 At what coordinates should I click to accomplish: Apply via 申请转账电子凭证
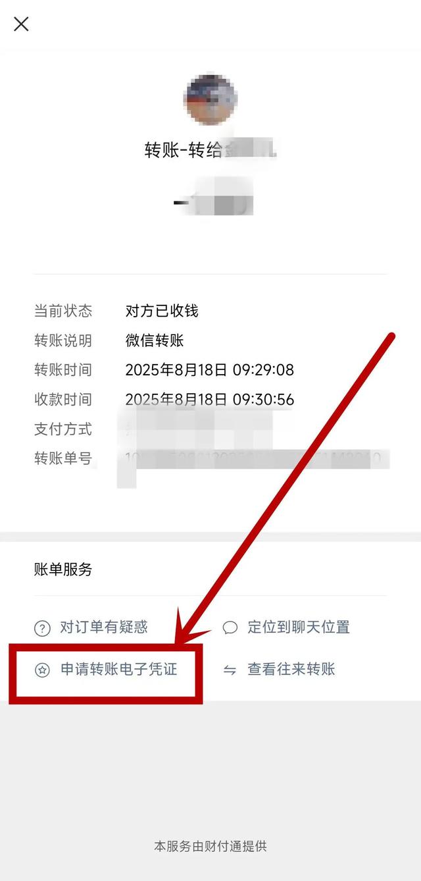tap(119, 670)
